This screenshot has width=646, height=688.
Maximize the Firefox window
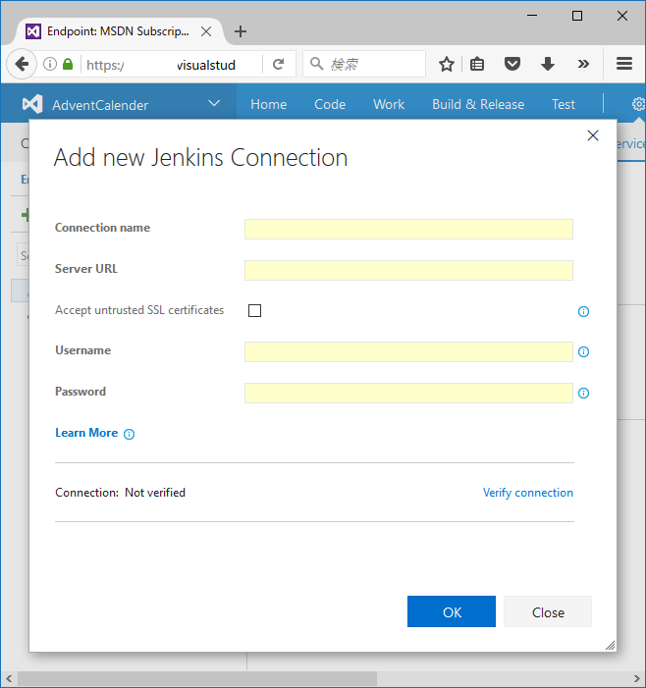[x=577, y=16]
